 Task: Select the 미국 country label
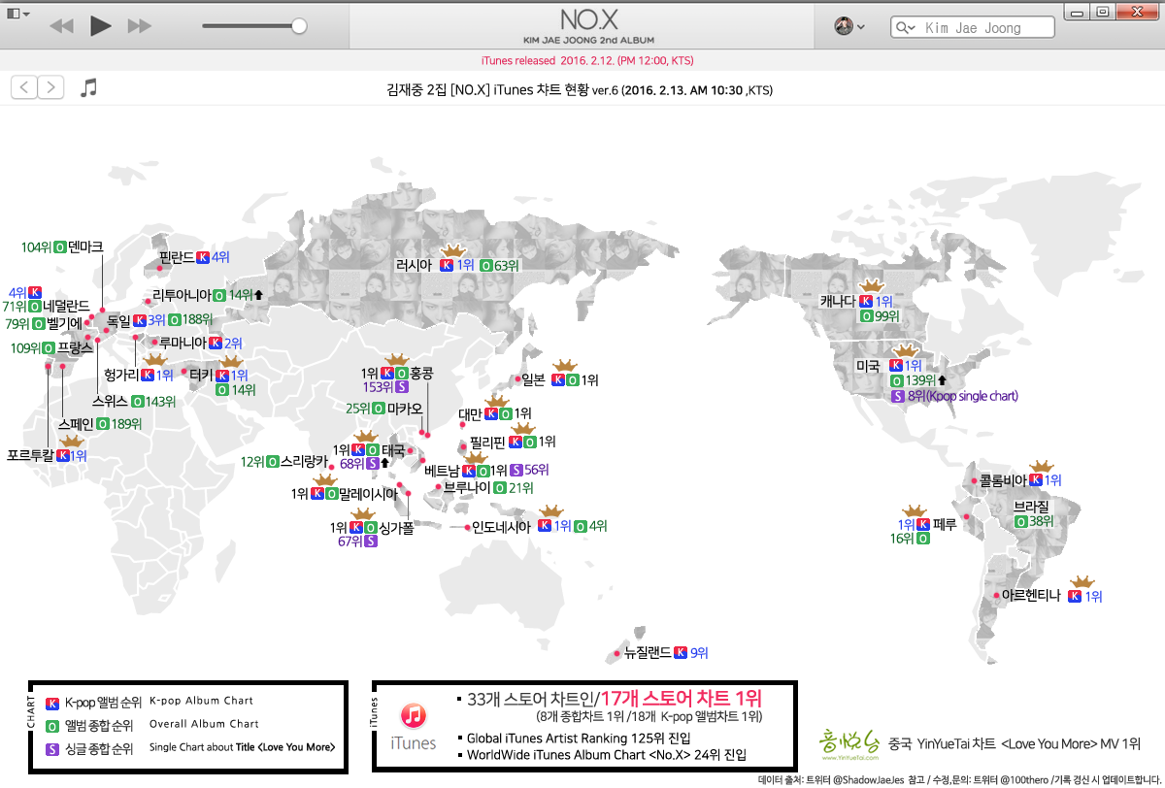(867, 366)
